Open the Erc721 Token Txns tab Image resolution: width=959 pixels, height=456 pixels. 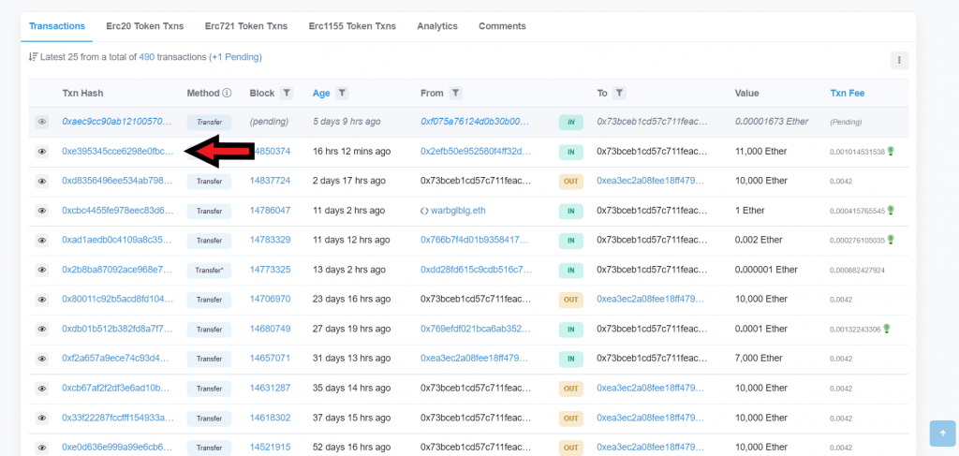click(x=246, y=26)
